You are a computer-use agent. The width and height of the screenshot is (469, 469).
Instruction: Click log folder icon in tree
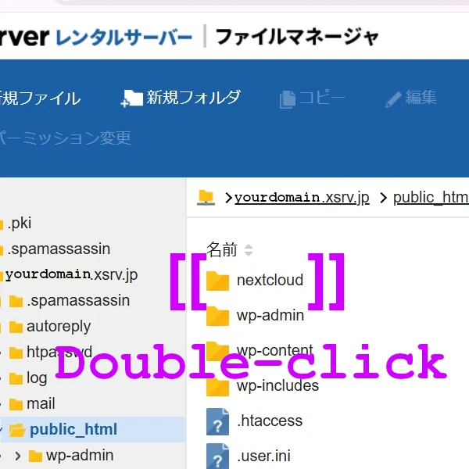pos(16,378)
